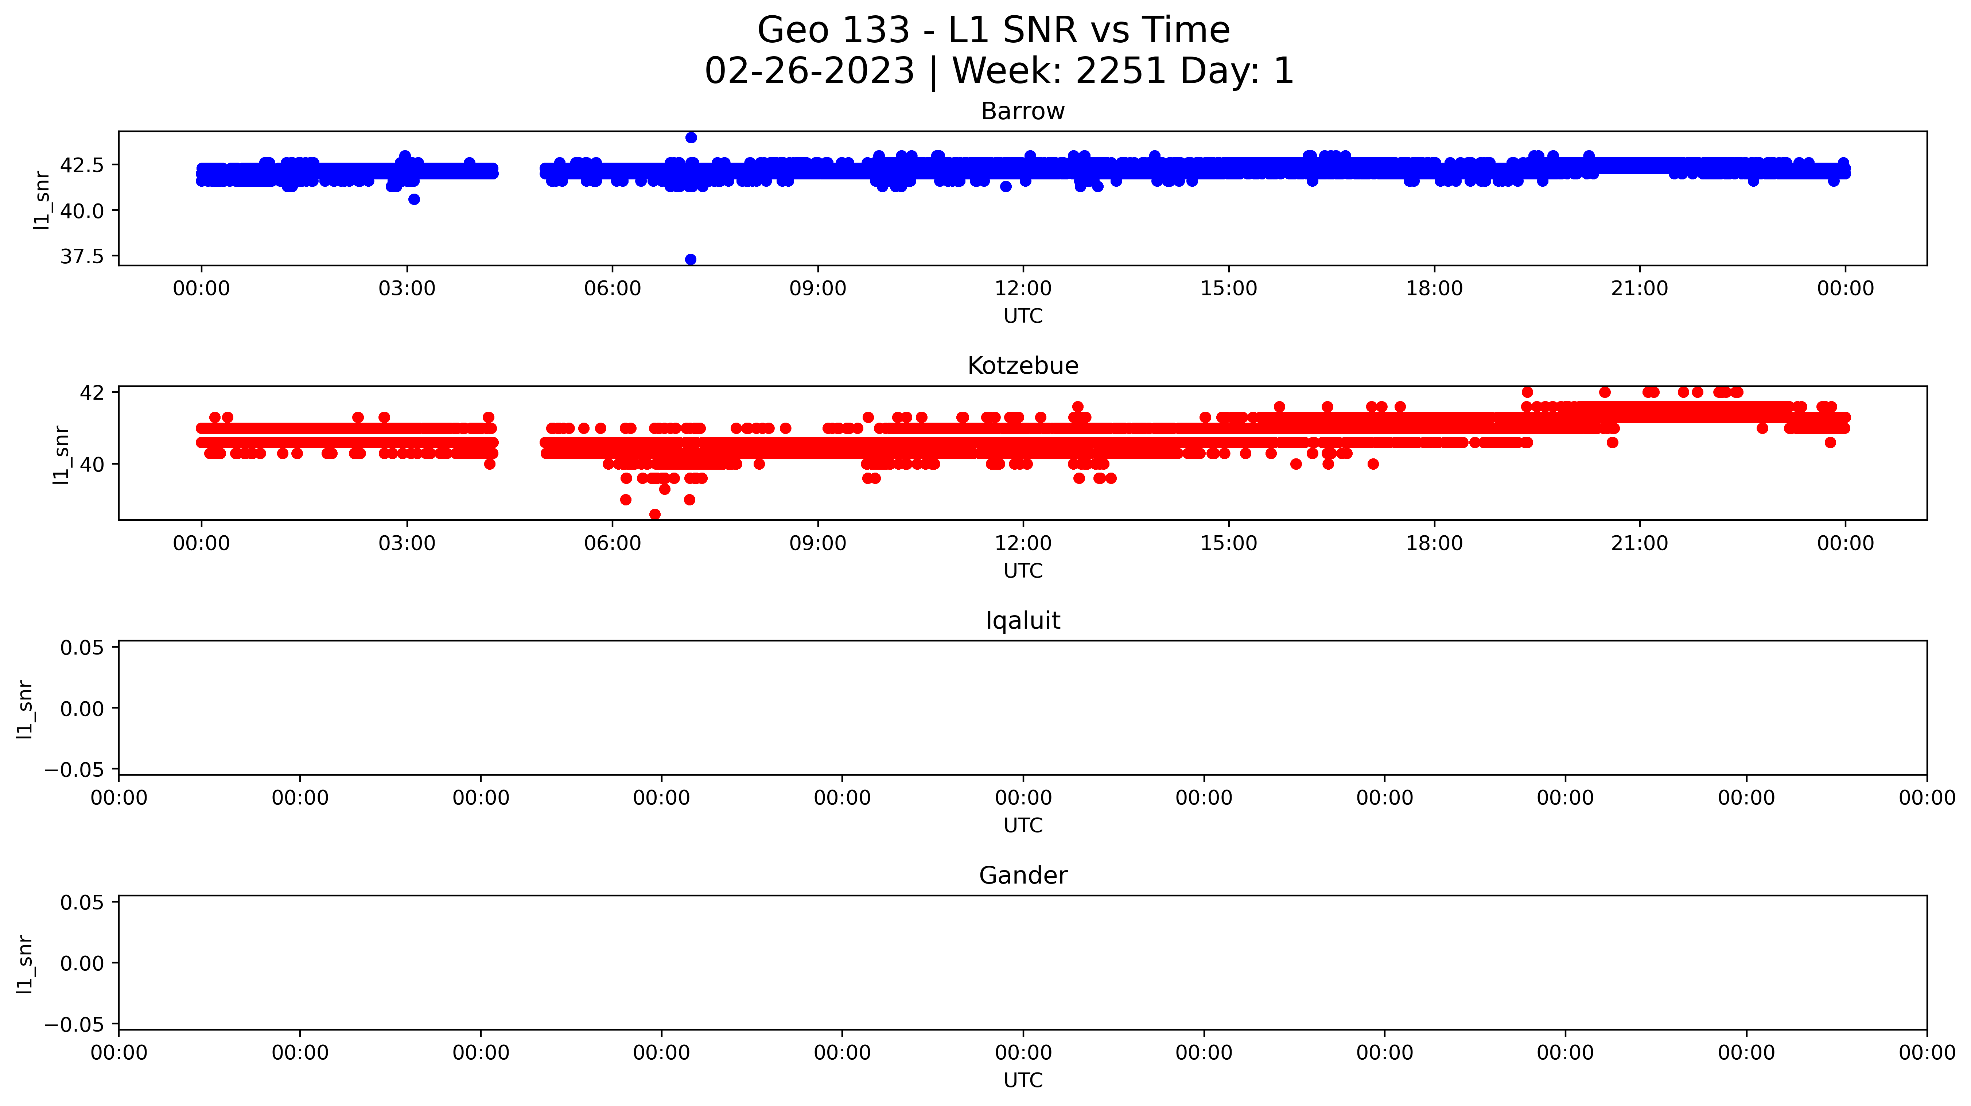The height and width of the screenshot is (1106, 1971).
Task: Click the 'UTC' axis label below Gander plot
Action: [1023, 1081]
